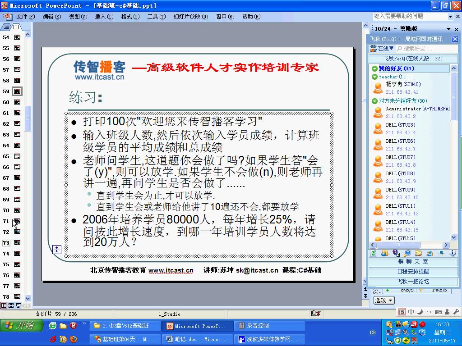Open 群聊天室 group chat room
Image resolution: width=462 pixels, height=346 pixels.
pyautogui.click(x=413, y=262)
